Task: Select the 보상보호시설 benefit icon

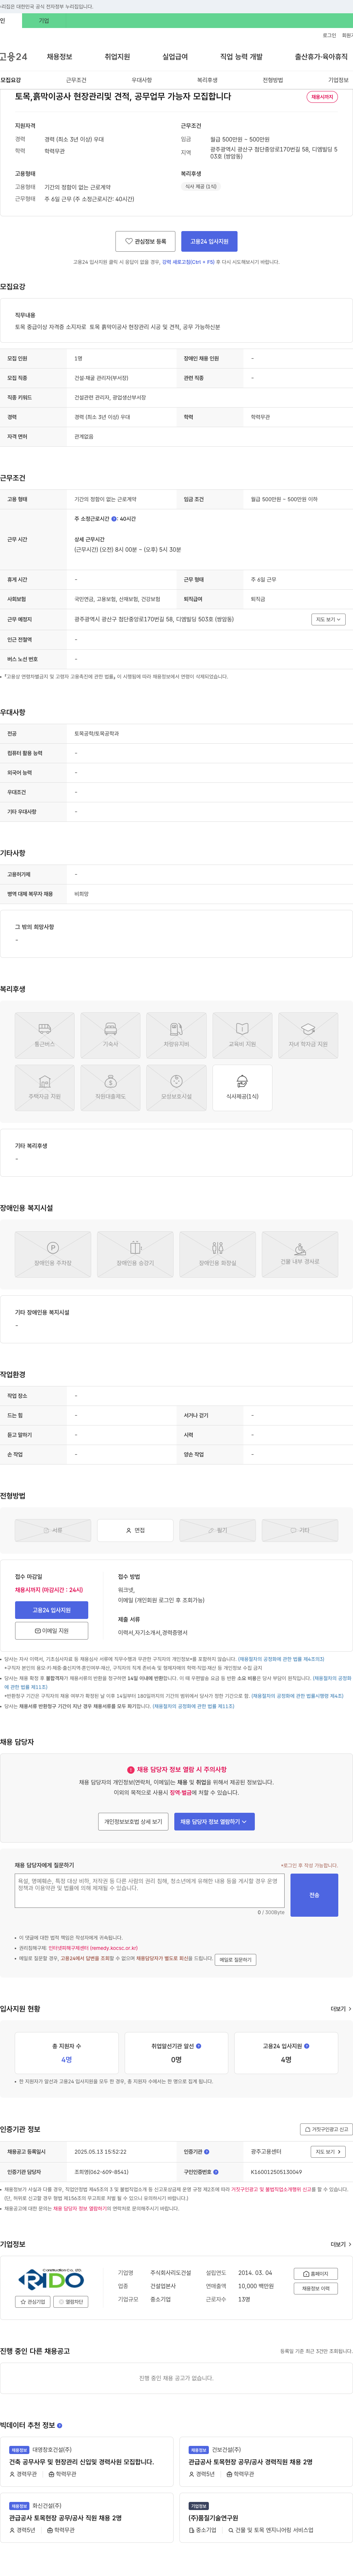Action: click(x=176, y=1088)
